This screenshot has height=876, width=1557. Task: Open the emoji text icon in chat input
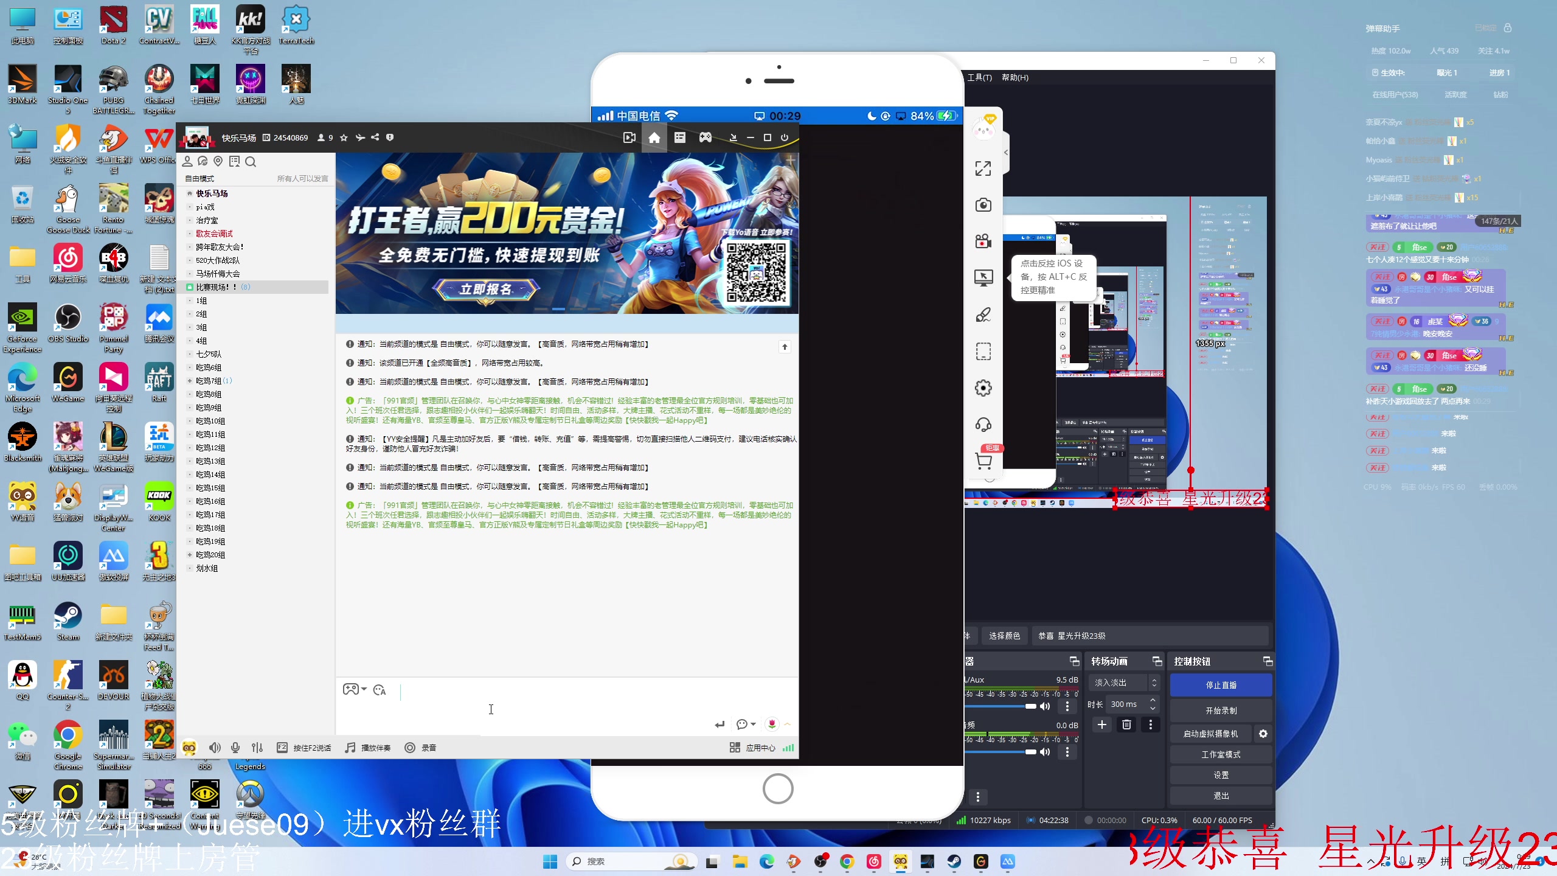[380, 690]
